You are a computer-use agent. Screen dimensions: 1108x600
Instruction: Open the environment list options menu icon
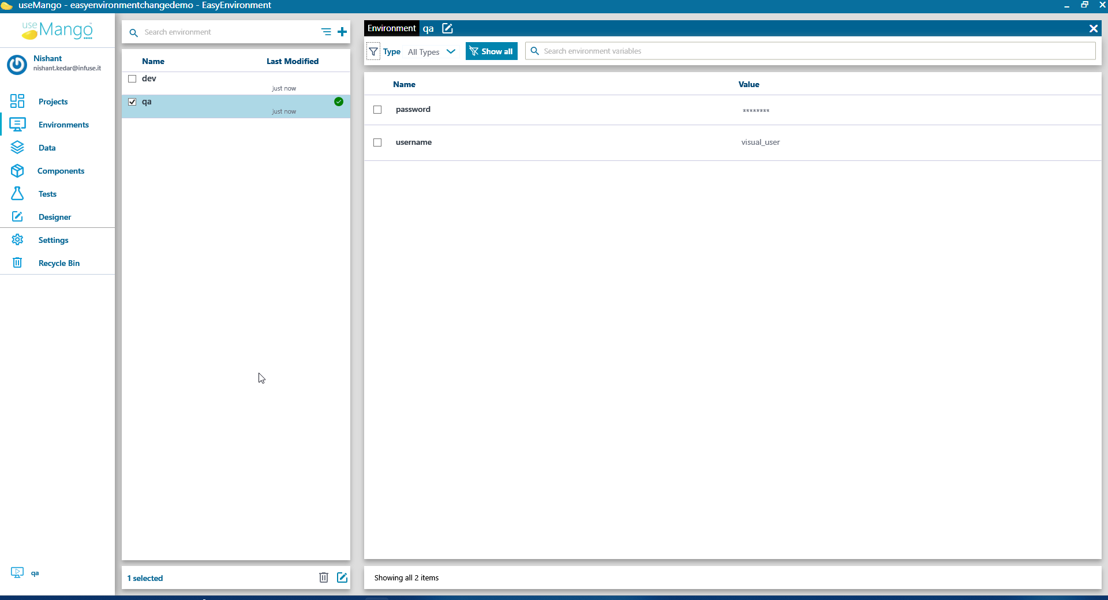(326, 32)
